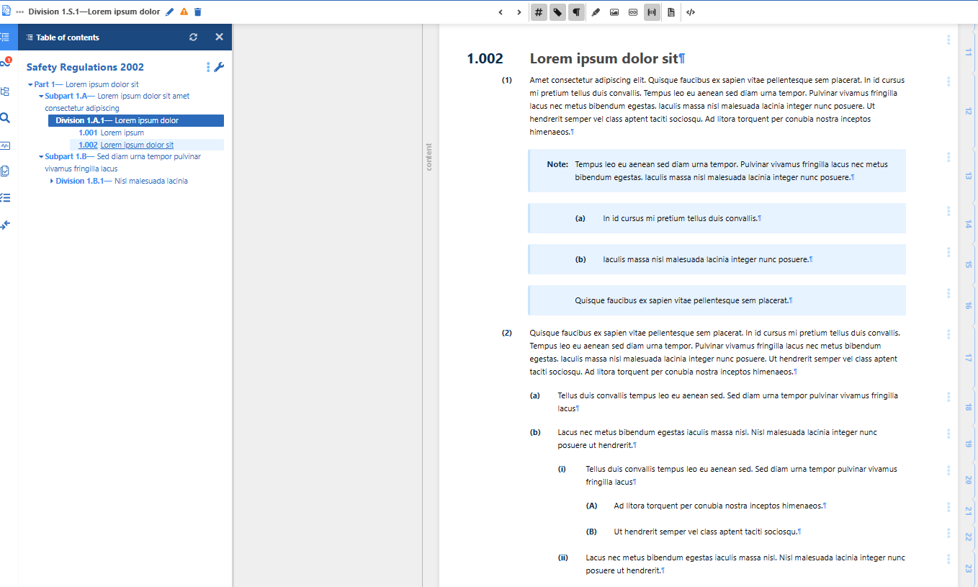Click Division 1.B.1— Nisl malesuada lacinia text
This screenshot has height=587, width=978.
pos(122,181)
